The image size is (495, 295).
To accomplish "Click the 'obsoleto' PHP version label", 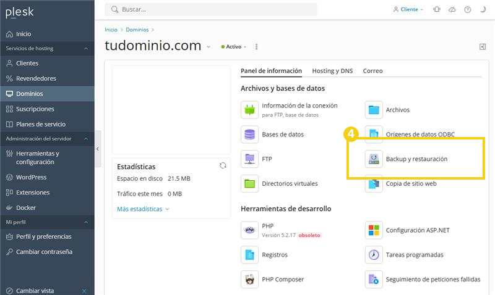I will tap(309, 235).
